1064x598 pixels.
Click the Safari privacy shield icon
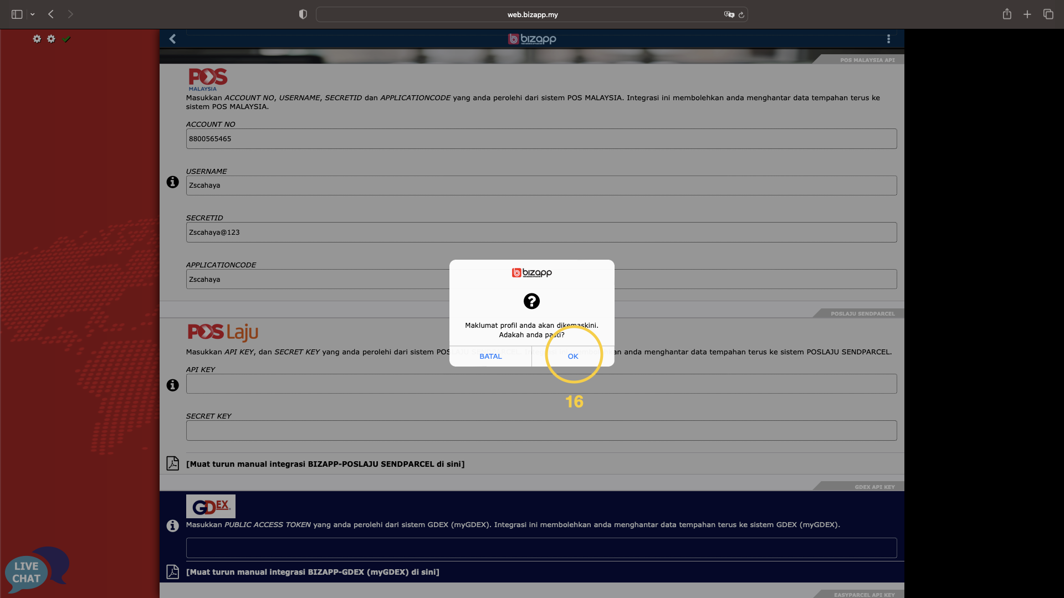click(x=303, y=14)
